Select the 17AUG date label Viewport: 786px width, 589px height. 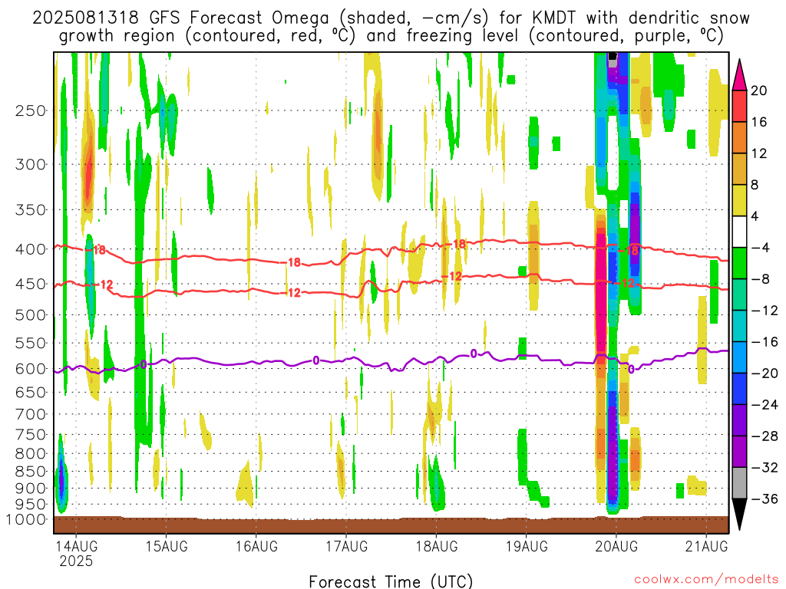346,546
